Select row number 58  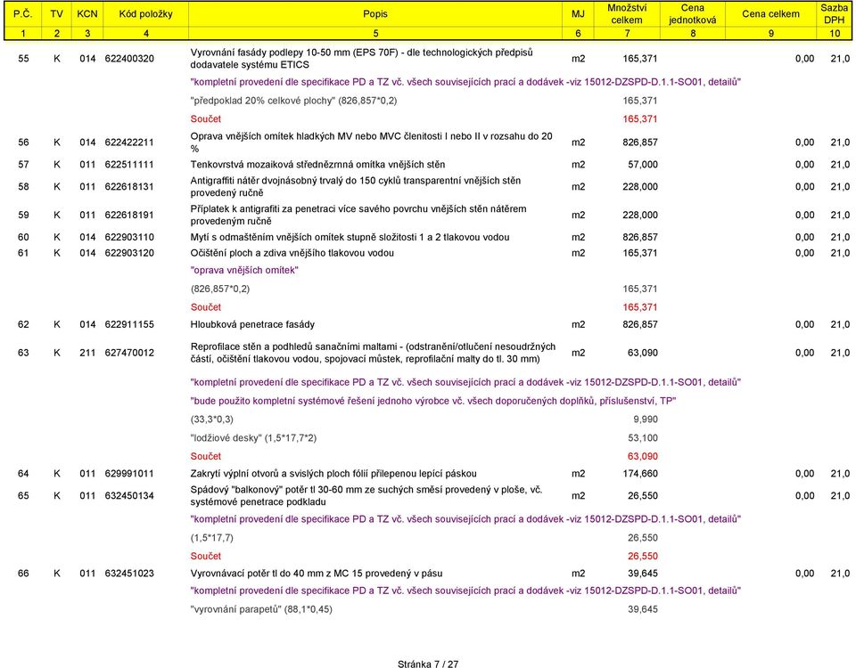(23, 186)
